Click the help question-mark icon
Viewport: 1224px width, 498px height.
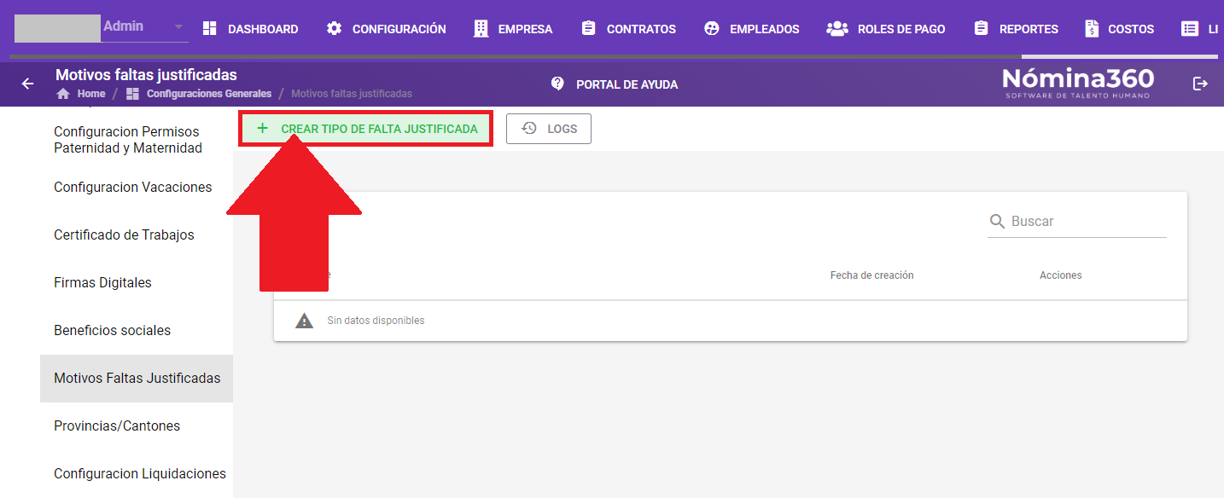pyautogui.click(x=557, y=84)
